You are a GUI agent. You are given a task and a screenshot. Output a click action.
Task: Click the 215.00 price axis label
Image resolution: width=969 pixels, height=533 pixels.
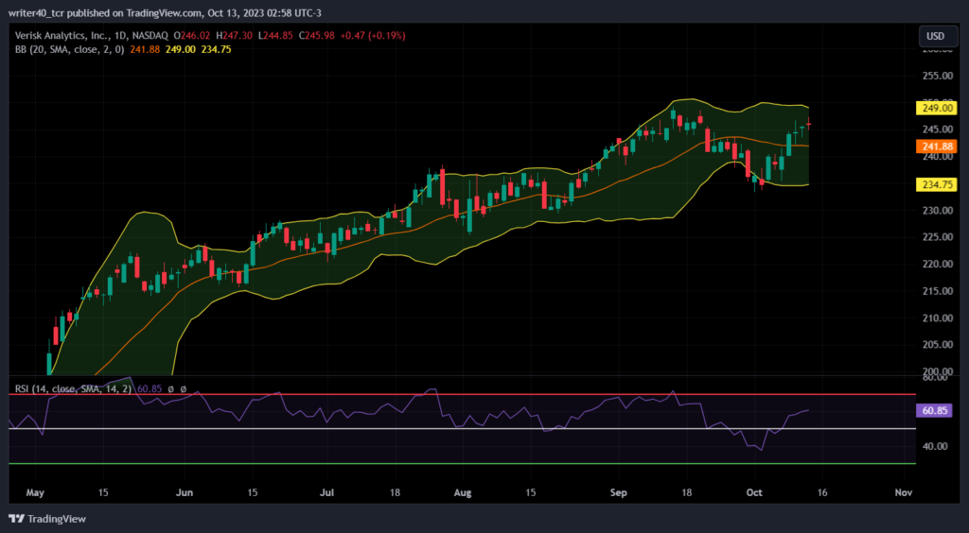click(x=938, y=291)
